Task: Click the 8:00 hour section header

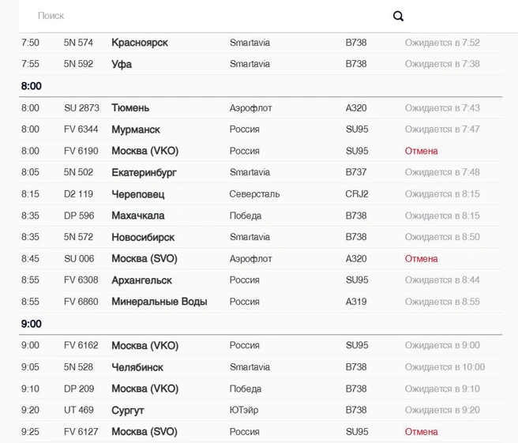Action: click(x=32, y=86)
